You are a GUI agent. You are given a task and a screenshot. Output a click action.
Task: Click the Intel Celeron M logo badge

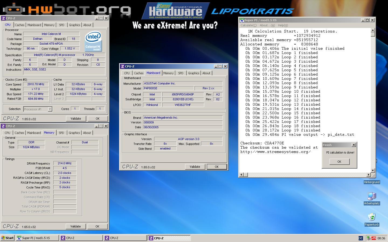coord(93,42)
